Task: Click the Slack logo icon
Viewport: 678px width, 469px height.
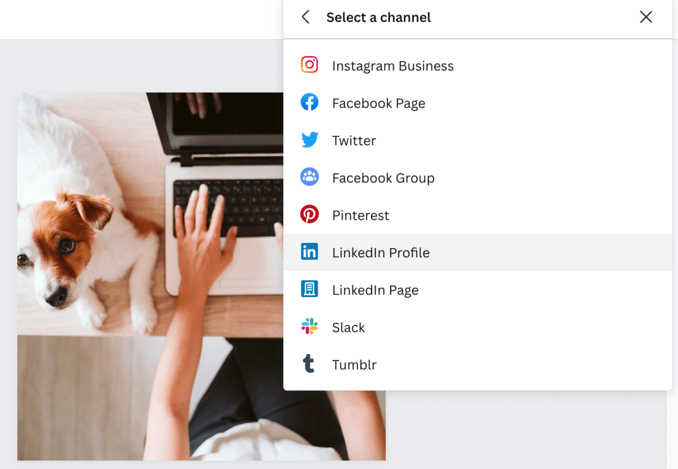Action: 309,327
